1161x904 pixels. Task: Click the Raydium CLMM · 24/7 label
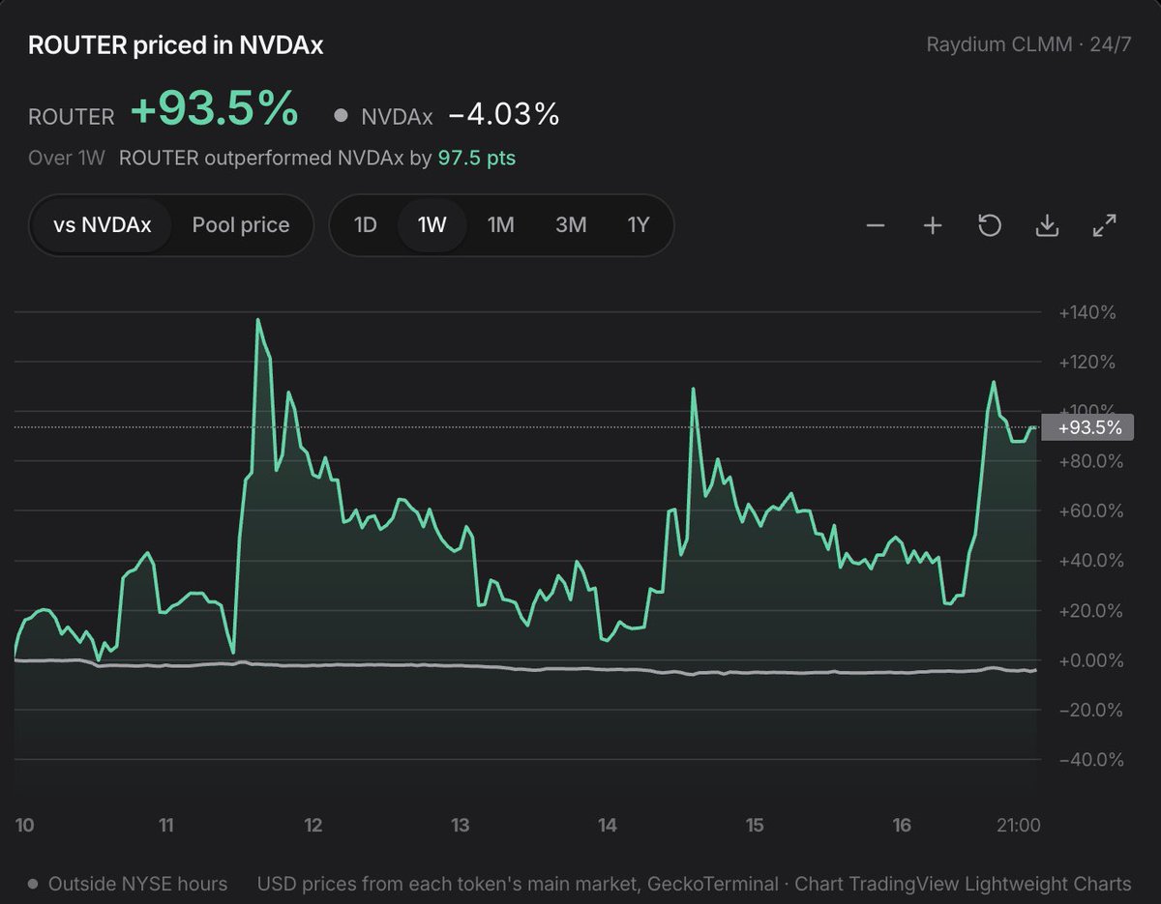(1028, 45)
